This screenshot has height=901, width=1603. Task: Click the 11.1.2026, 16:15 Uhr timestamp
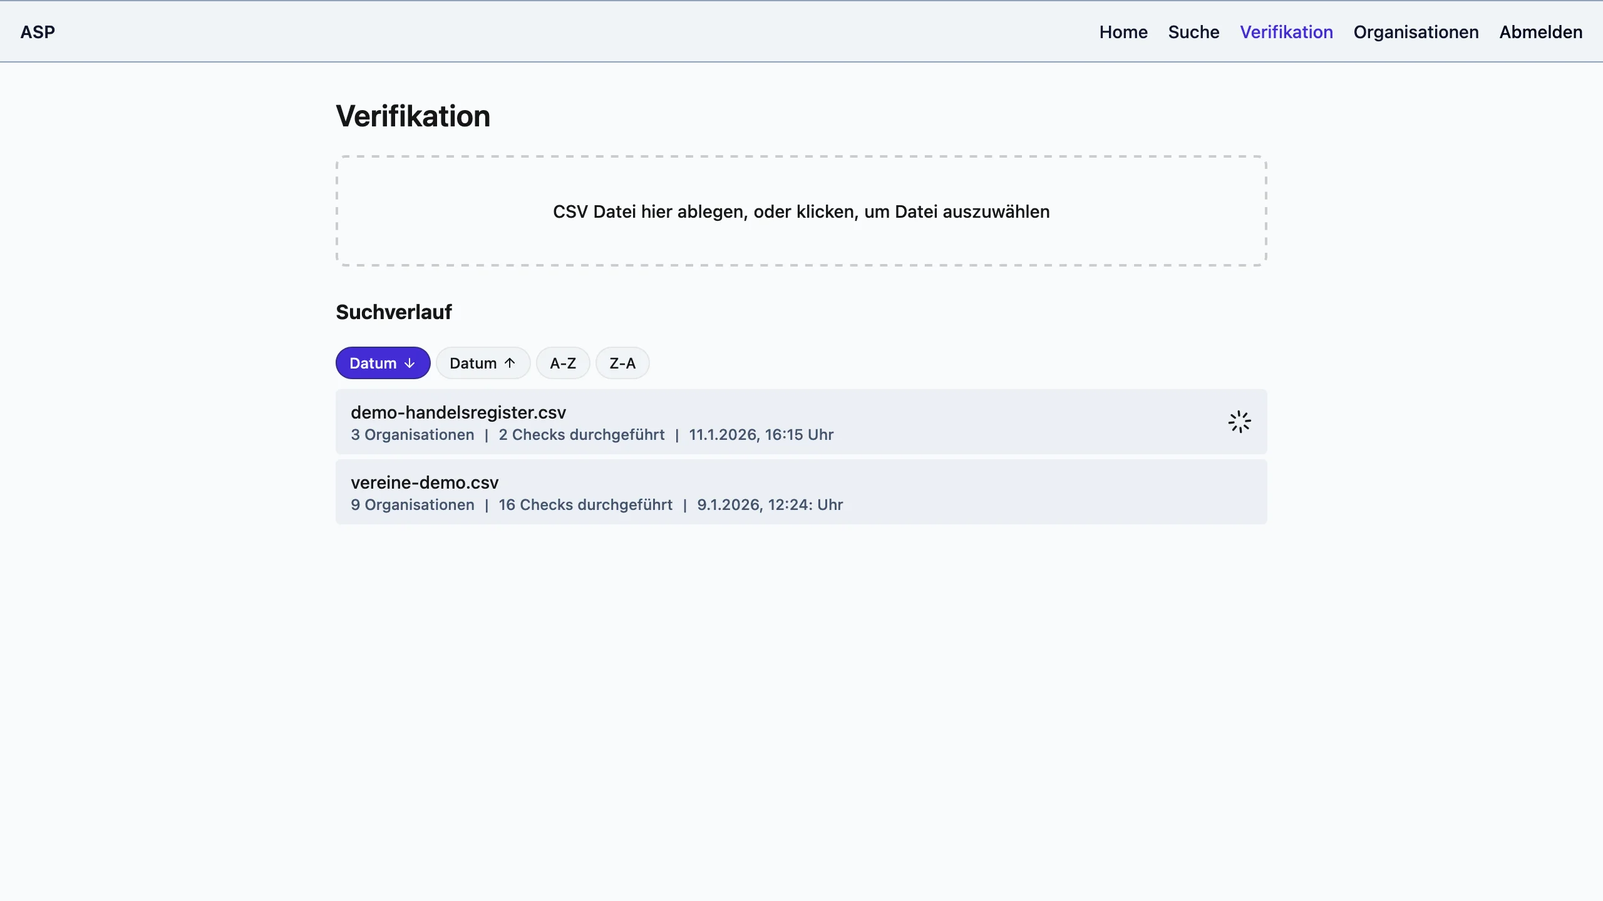(x=761, y=435)
